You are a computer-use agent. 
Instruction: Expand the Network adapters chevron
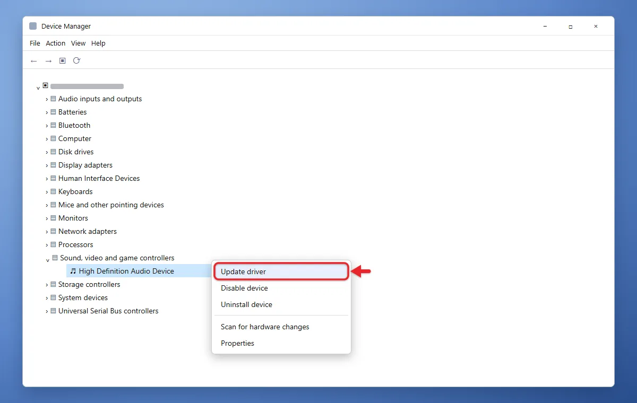[47, 232]
